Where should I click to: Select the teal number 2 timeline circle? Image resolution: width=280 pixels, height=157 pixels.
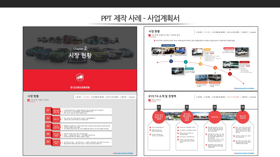185,62
